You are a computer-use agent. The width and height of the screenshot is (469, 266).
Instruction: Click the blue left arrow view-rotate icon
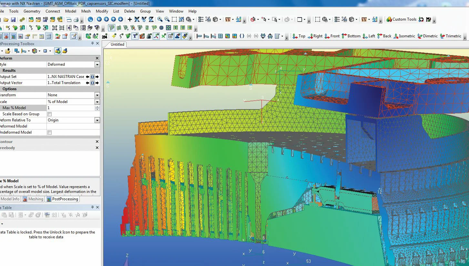click(99, 19)
